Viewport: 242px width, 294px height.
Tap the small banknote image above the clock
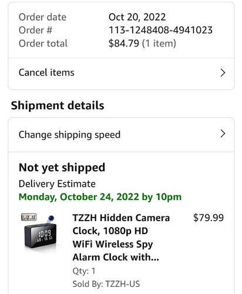(x=29, y=217)
